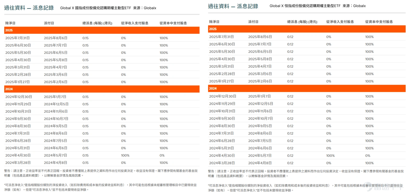Click 0.15 dividend for 2025年7月31日 ex-date
The width and height of the screenshot is (409, 196).
(85, 38)
